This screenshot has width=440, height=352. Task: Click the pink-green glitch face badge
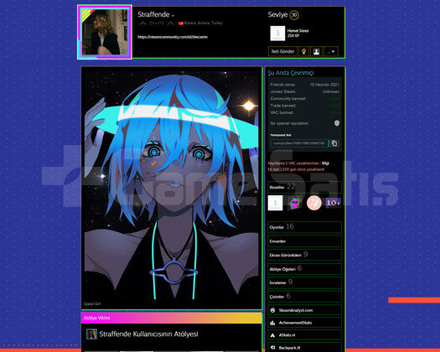click(295, 203)
